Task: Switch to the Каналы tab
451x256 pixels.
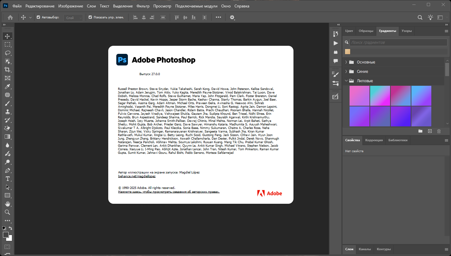Action: 365,249
